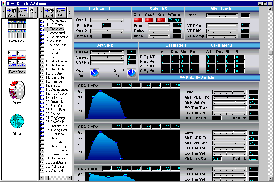274x182 pixels.
Task: Toggle the Osc1 Cutoff MG switch
Action: point(138,20)
